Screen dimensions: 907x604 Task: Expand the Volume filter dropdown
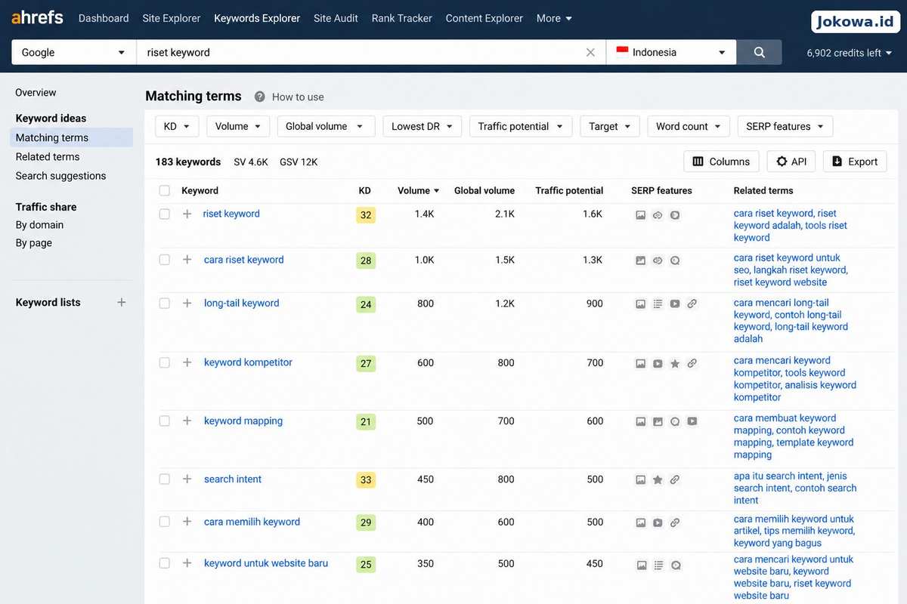coord(238,126)
